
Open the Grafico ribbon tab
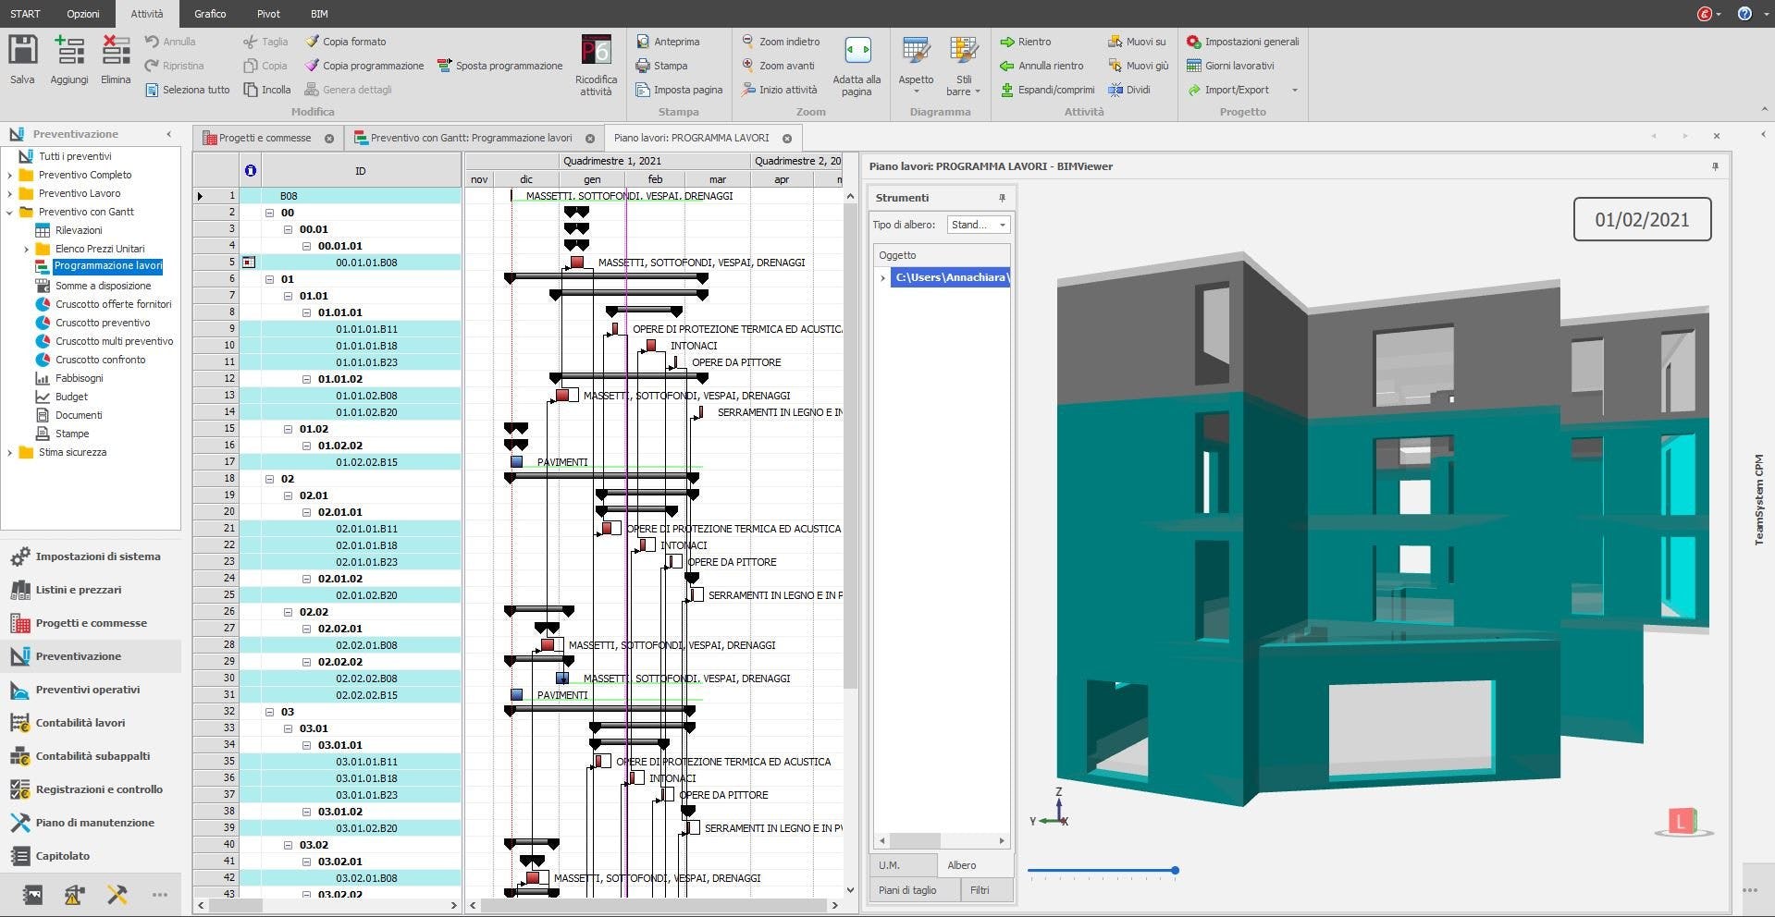pyautogui.click(x=210, y=14)
